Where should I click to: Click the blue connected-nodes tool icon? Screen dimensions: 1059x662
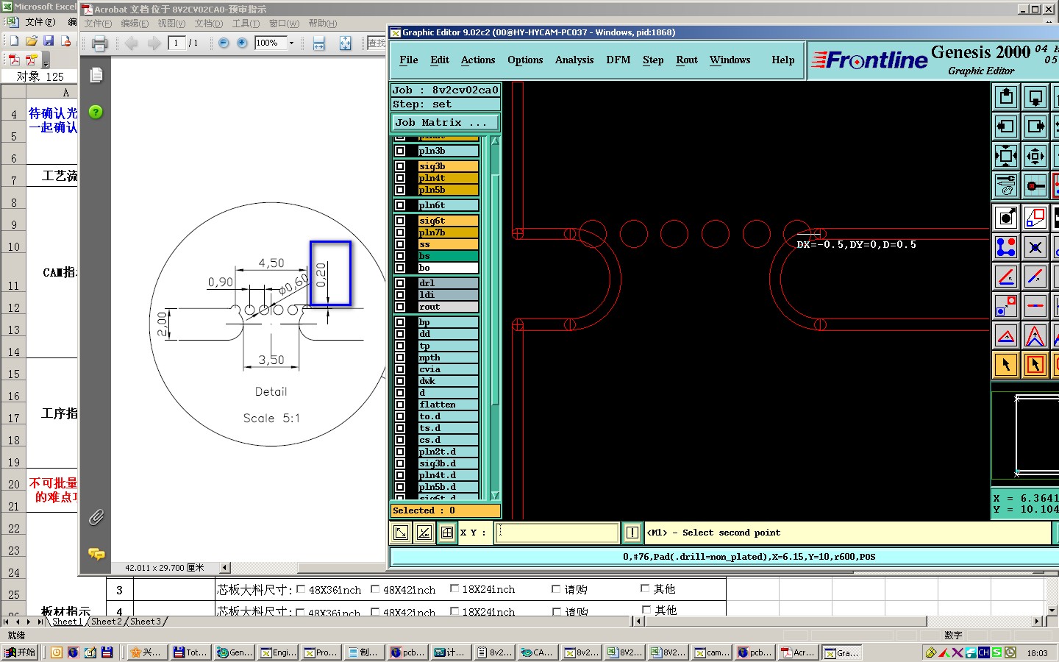point(1005,247)
